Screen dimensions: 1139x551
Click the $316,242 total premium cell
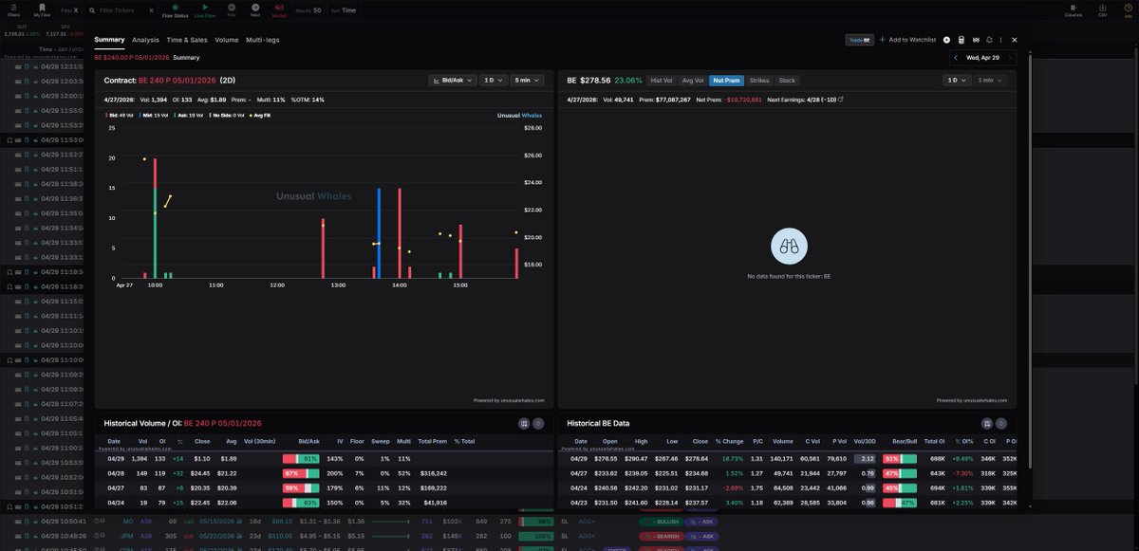pos(432,472)
